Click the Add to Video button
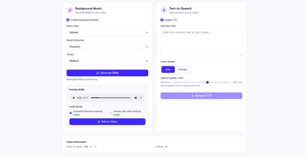The image size is (307, 157). pos(107,122)
